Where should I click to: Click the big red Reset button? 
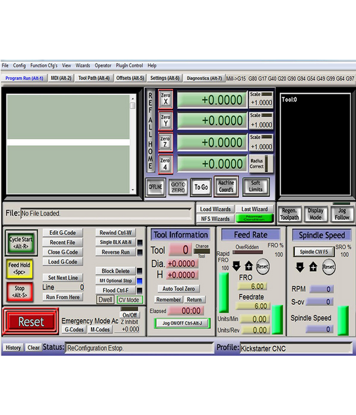(x=31, y=322)
